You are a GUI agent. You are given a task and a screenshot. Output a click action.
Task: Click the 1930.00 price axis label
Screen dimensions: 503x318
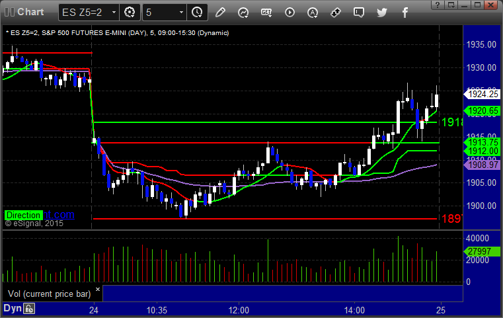(x=481, y=67)
